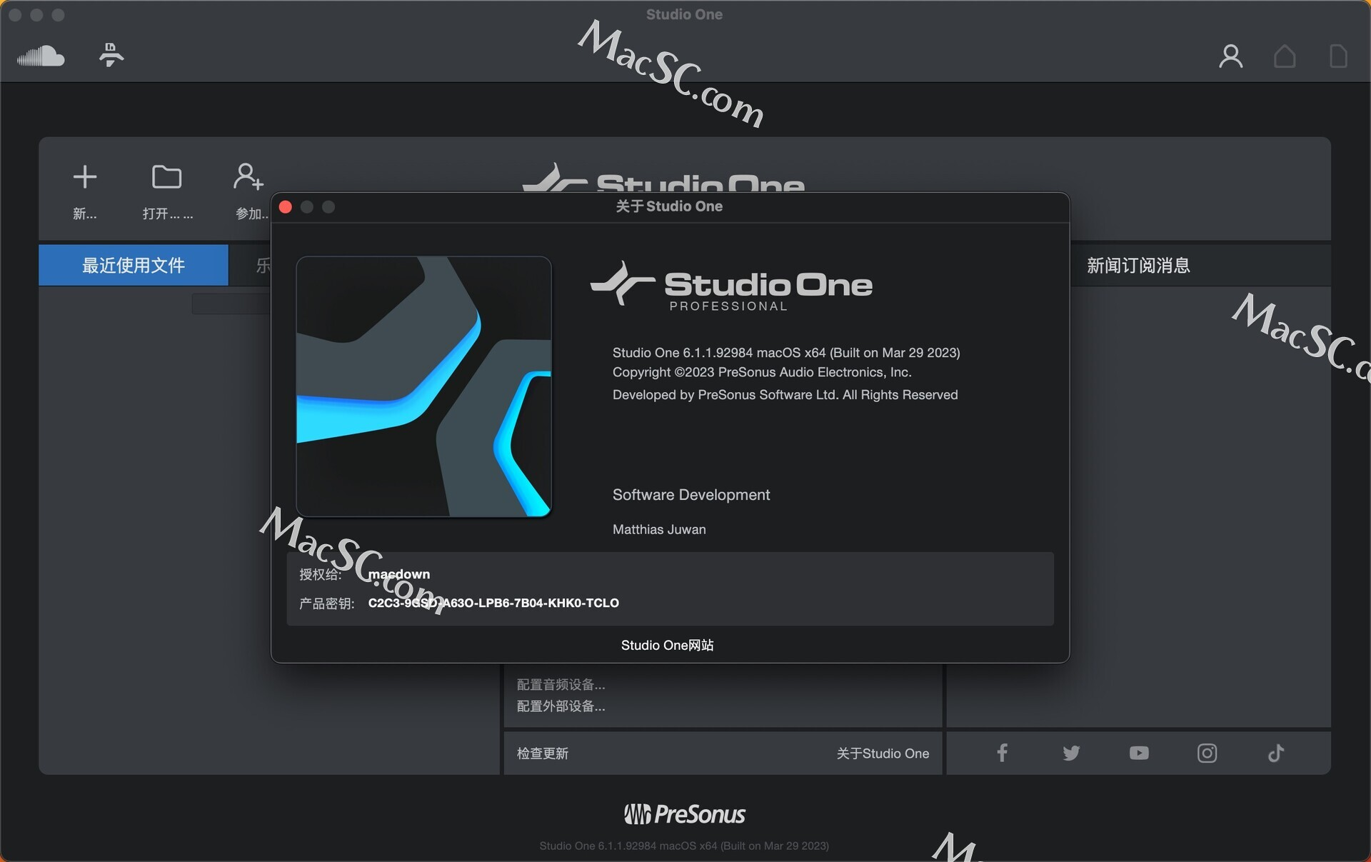Click 检查更新 to check for updates
Viewport: 1371px width, 862px height.
coord(543,753)
